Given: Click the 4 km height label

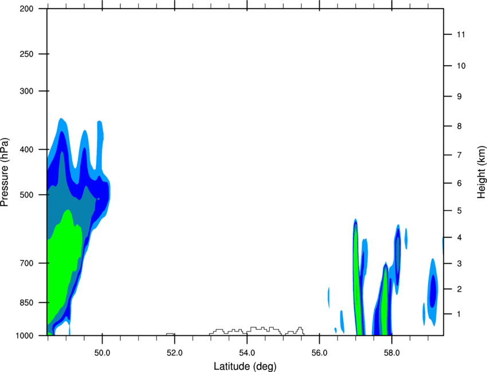Looking at the screenshot, I should [459, 238].
